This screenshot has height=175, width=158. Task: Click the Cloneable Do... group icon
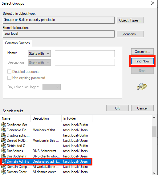4,130
